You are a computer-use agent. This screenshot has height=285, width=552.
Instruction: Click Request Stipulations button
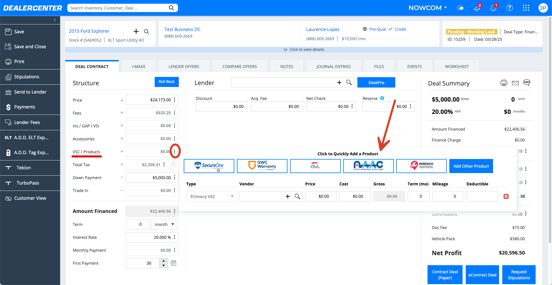coord(519,275)
